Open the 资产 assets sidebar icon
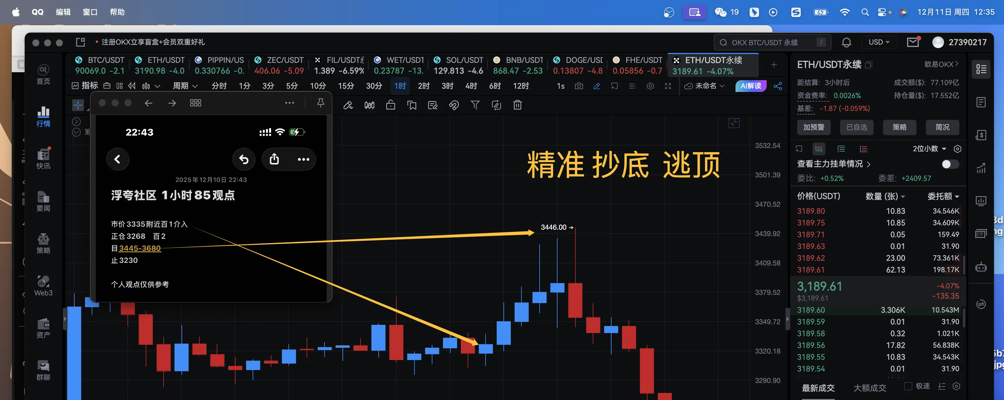This screenshot has height=400, width=1004. (43, 327)
